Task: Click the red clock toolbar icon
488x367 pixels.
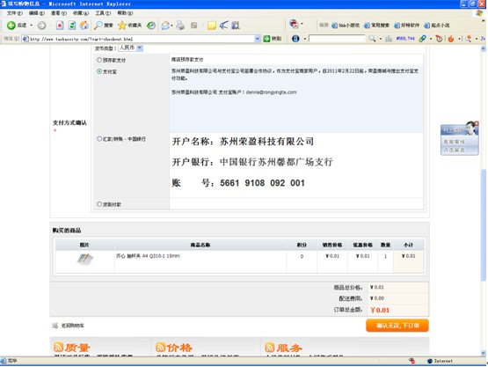Action: click(439, 39)
